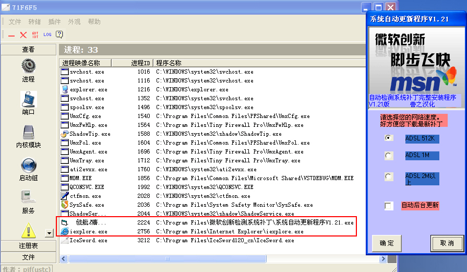Click the explorer.exe process icon
467x272 pixels.
65,89
